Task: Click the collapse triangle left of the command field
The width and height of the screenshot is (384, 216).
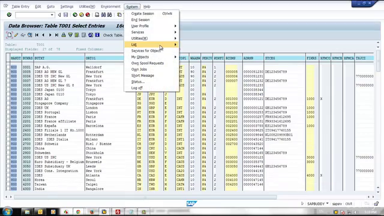Action: point(59,14)
